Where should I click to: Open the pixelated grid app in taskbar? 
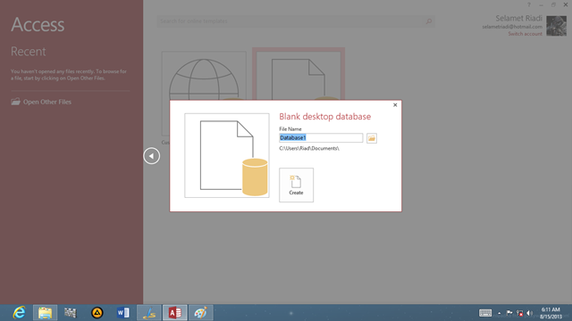coord(70,313)
